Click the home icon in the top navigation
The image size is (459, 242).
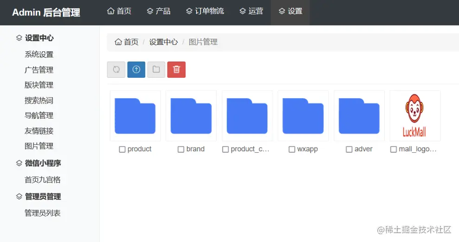pos(111,11)
